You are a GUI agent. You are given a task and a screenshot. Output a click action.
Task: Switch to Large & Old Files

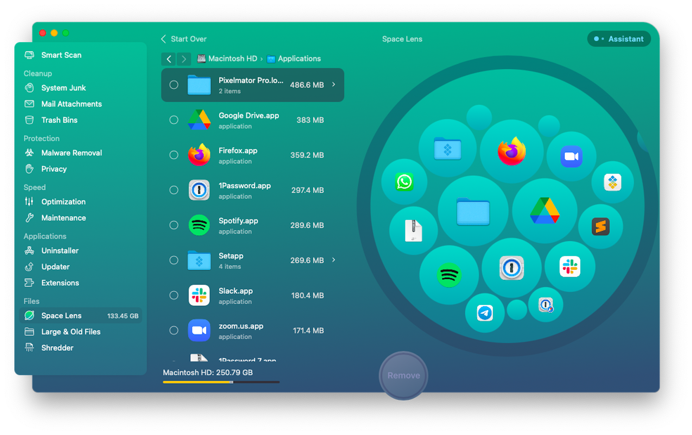[x=70, y=332]
